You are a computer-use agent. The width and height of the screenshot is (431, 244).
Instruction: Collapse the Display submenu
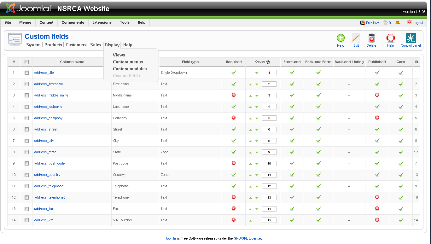[112, 45]
